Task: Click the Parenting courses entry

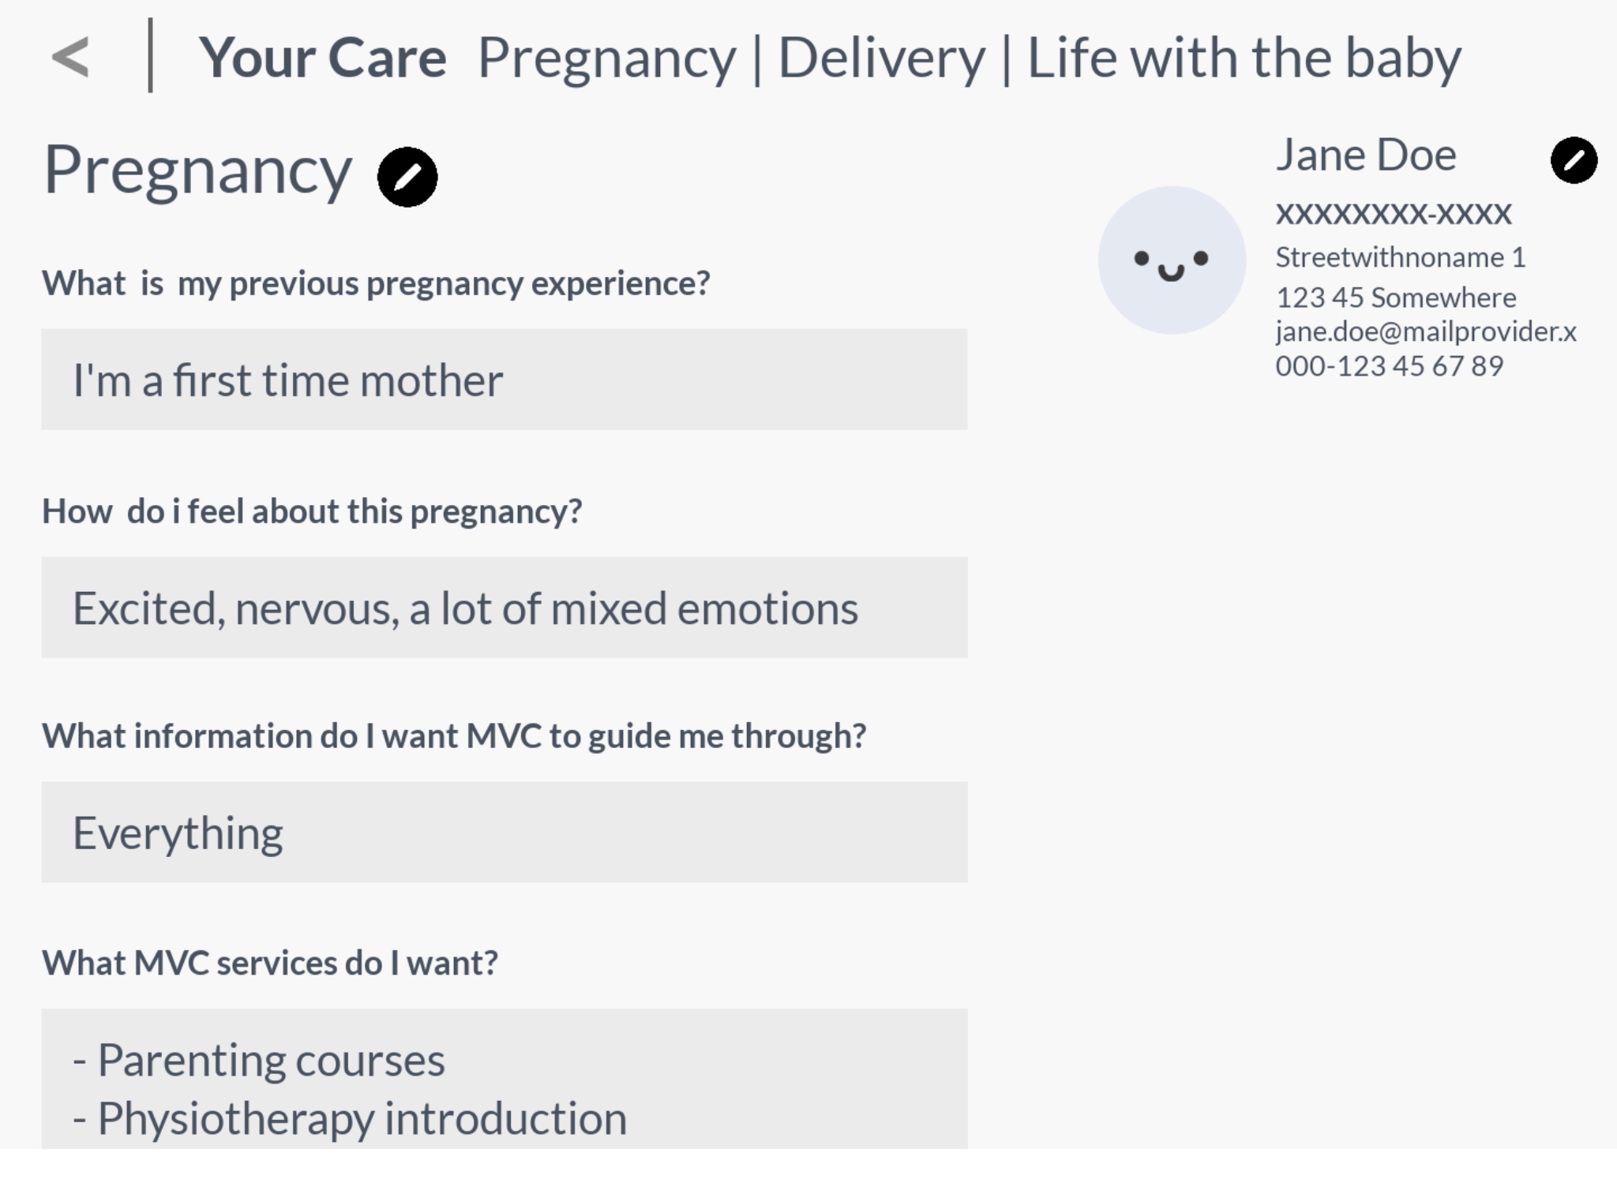Action: (x=259, y=1060)
